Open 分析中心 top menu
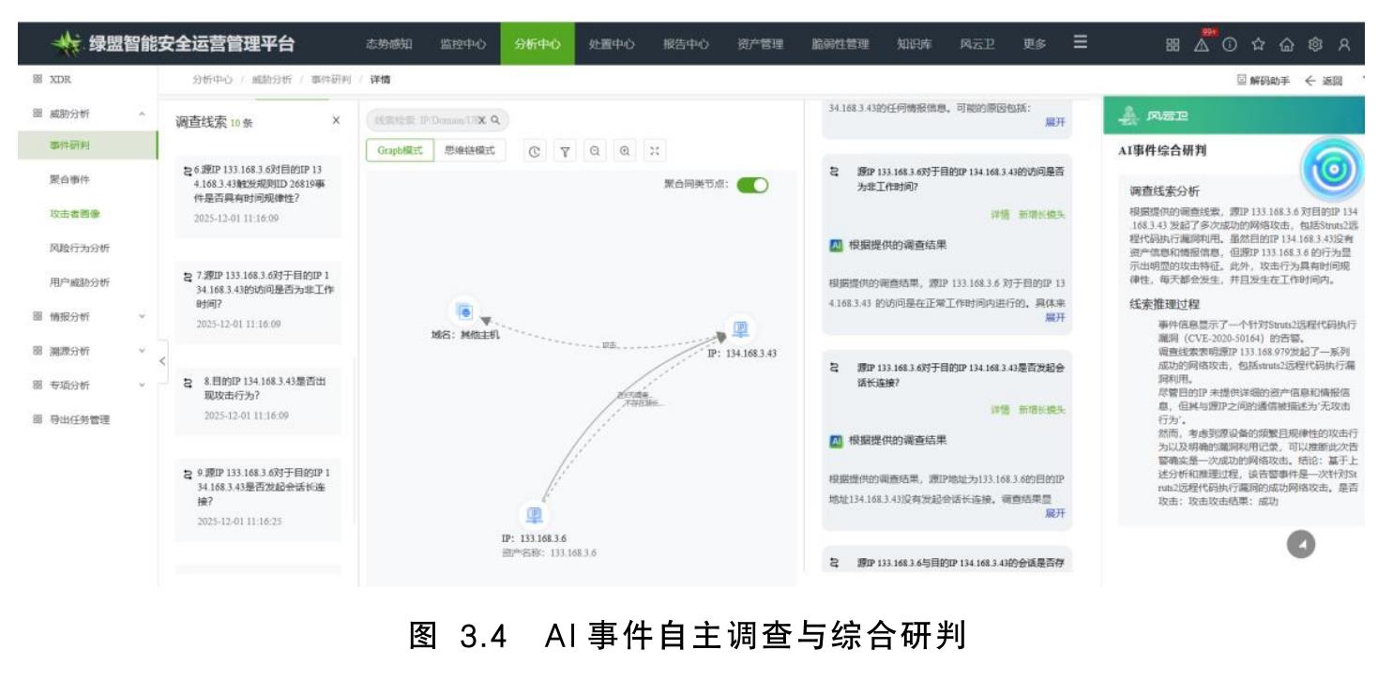 [x=538, y=44]
